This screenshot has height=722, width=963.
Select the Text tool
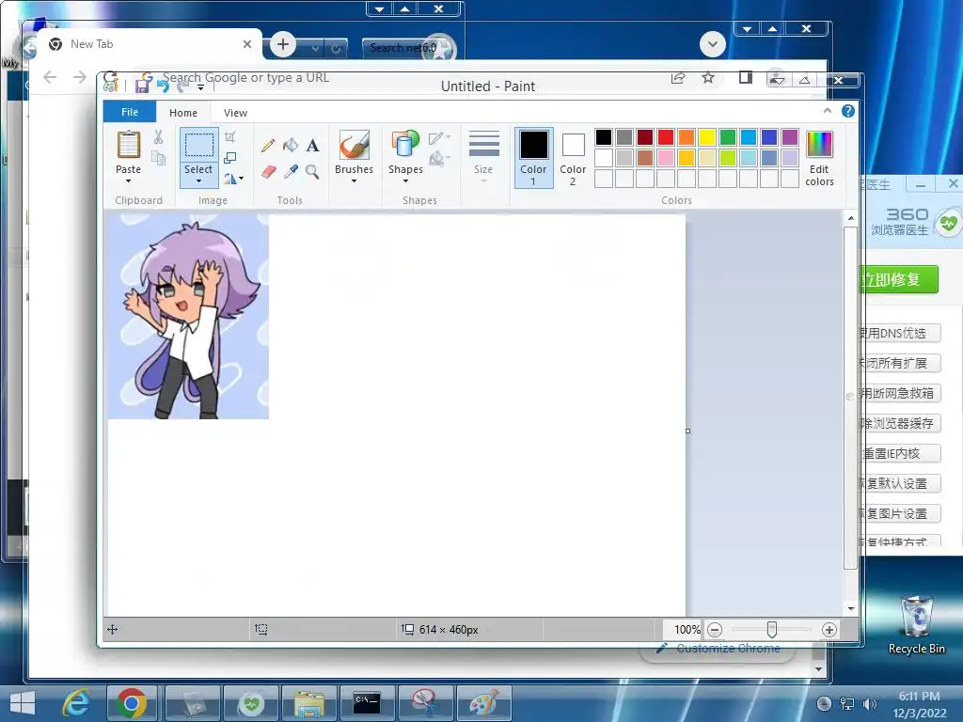312,146
